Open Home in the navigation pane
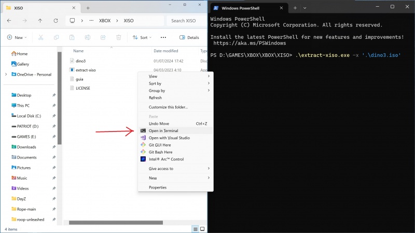 pyautogui.click(x=20, y=54)
